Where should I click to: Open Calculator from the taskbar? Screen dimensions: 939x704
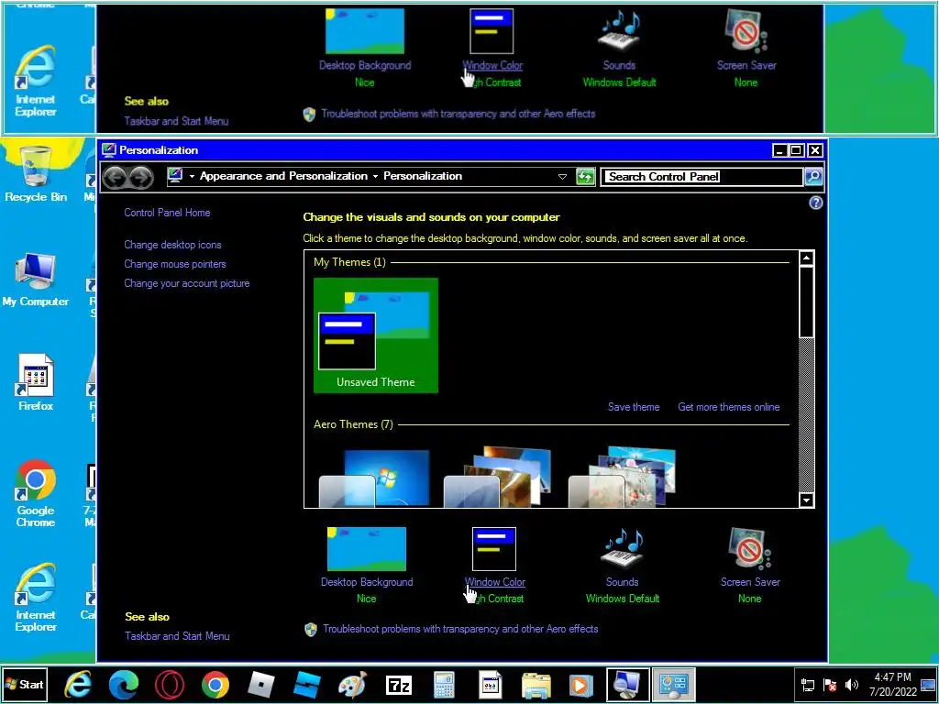444,685
